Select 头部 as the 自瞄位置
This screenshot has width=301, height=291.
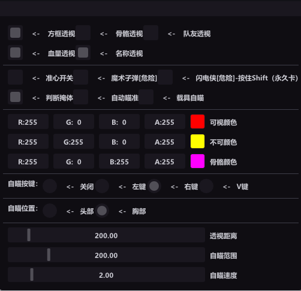[50, 211]
